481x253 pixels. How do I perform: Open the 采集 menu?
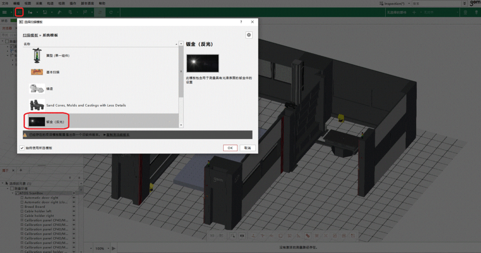tap(39, 3)
